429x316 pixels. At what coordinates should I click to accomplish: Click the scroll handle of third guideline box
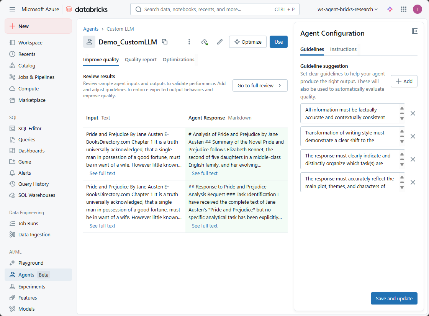(402, 159)
